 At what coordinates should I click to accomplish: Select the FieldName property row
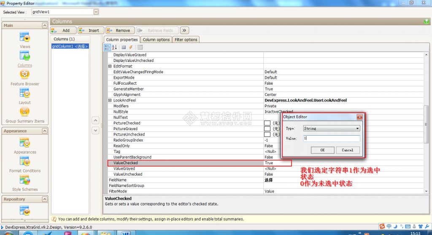click(266, 180)
